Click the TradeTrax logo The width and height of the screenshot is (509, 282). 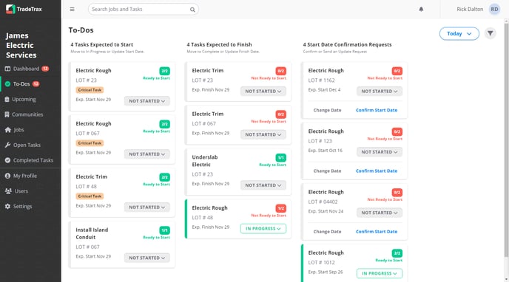tap(24, 9)
